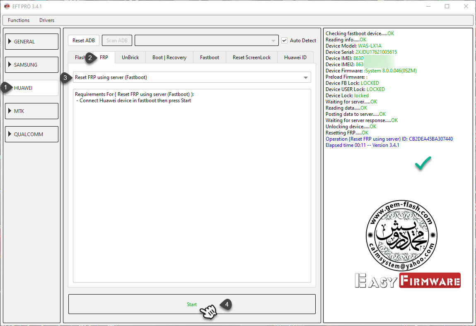The image size is (476, 326).
Task: Click the Elapsed time 00:11 line
Action: 362,145
